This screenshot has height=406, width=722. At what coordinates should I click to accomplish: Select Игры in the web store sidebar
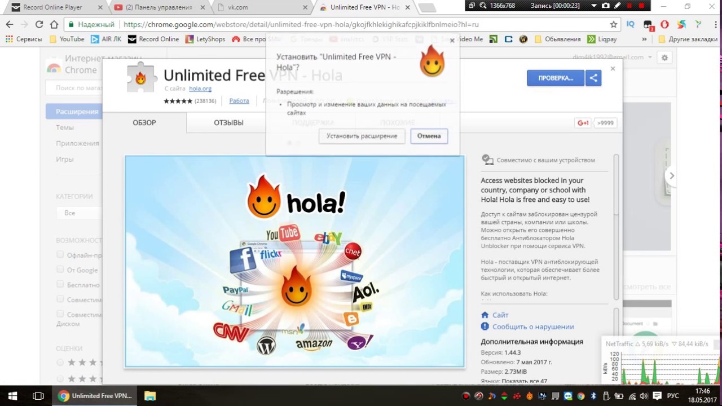pyautogui.click(x=65, y=159)
